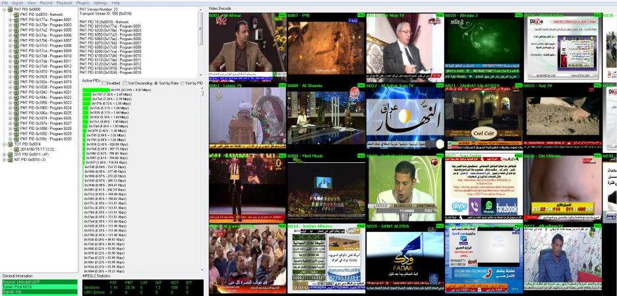
Task: Click the table icon for Program 6030
Action: pos(16,139)
